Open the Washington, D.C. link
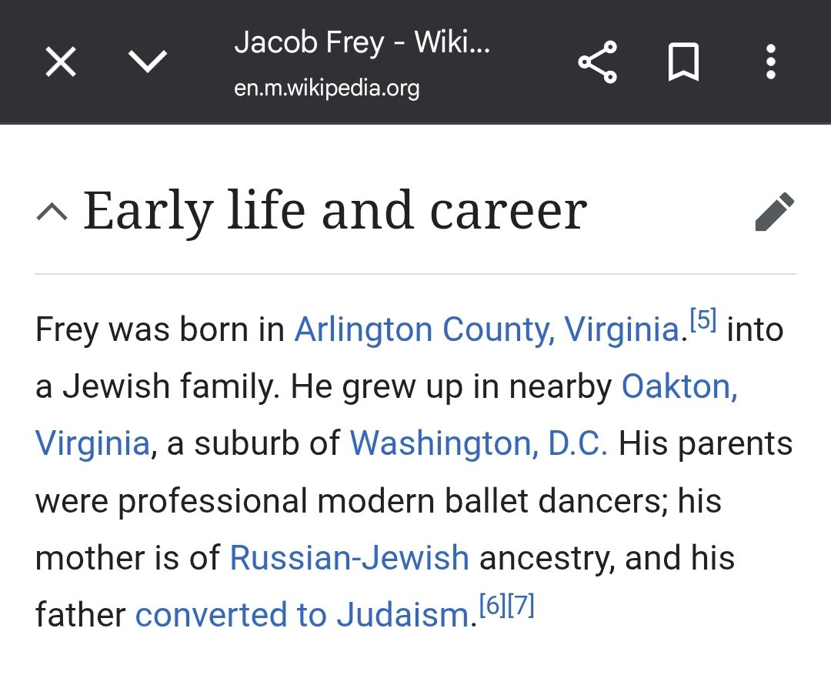Screen dimensions: 831x675 [x=479, y=443]
